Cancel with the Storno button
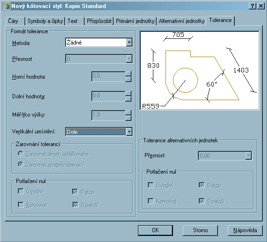Screen dimensions: 267x242 click(200, 230)
